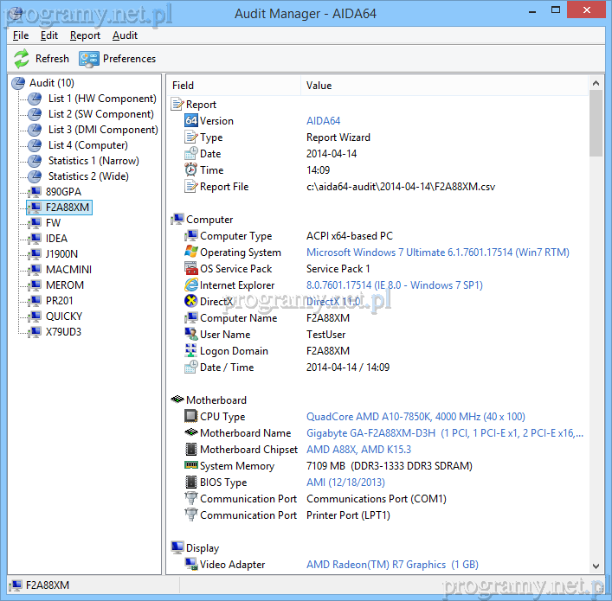The image size is (612, 601).
Task: Click the Audit root node pie icon
Action: pyautogui.click(x=19, y=83)
